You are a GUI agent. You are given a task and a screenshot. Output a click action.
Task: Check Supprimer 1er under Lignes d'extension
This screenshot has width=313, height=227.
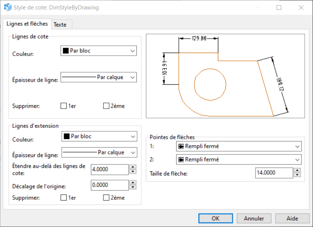(x=64, y=197)
